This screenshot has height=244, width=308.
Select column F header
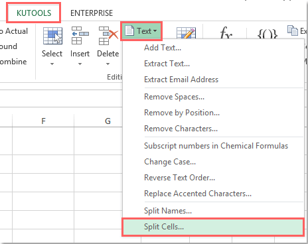[x=43, y=121]
